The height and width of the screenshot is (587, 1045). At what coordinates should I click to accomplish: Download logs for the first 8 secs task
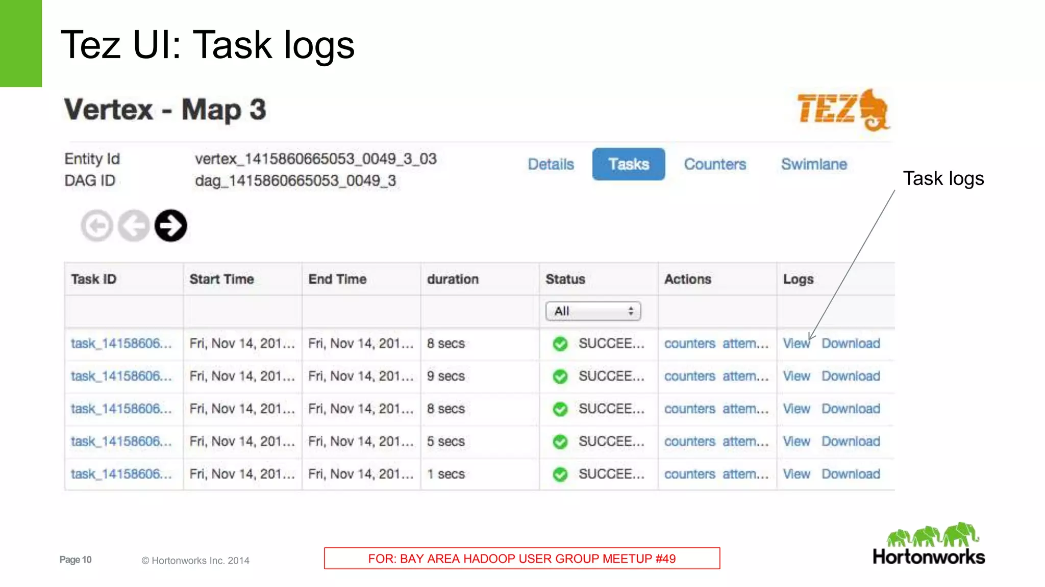coord(851,343)
